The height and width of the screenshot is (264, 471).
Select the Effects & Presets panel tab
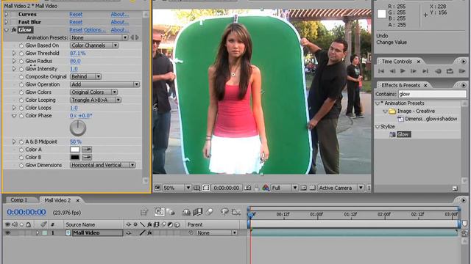tap(400, 85)
